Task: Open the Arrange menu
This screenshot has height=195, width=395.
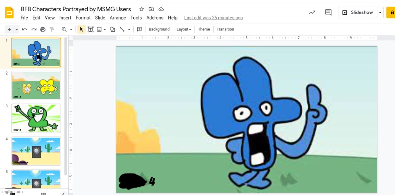Action: point(118,18)
